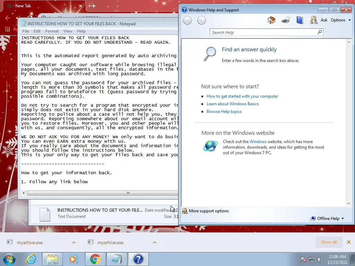This screenshot has height=266, width=355.
Task: Open the Help menu in Notepad
Action: coord(81,31)
